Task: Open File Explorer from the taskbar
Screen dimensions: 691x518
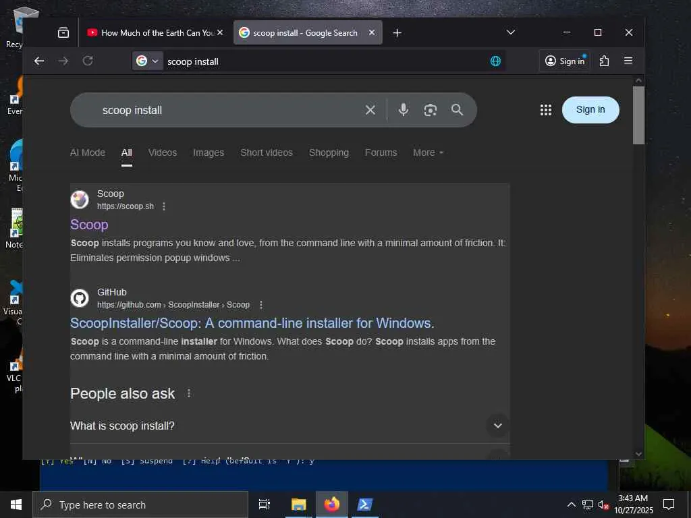Action: (298, 505)
